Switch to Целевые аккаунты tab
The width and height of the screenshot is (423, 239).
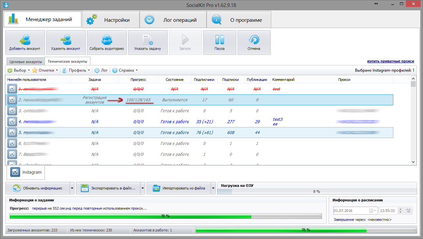coord(26,62)
